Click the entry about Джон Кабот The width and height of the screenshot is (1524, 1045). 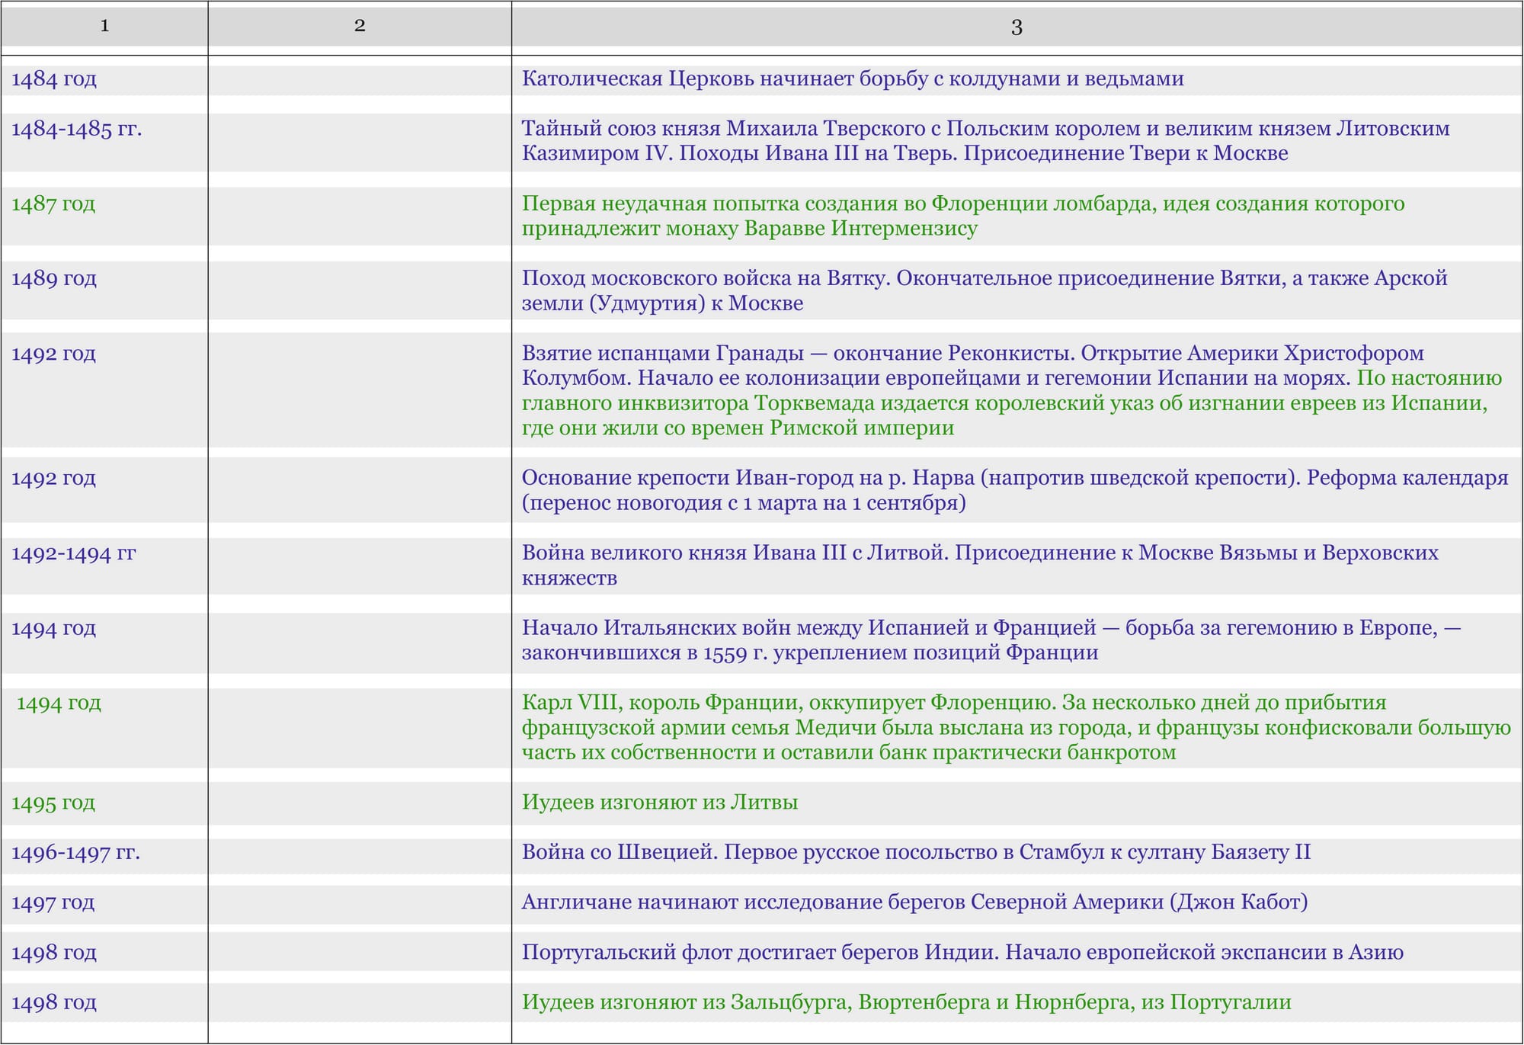(x=914, y=902)
